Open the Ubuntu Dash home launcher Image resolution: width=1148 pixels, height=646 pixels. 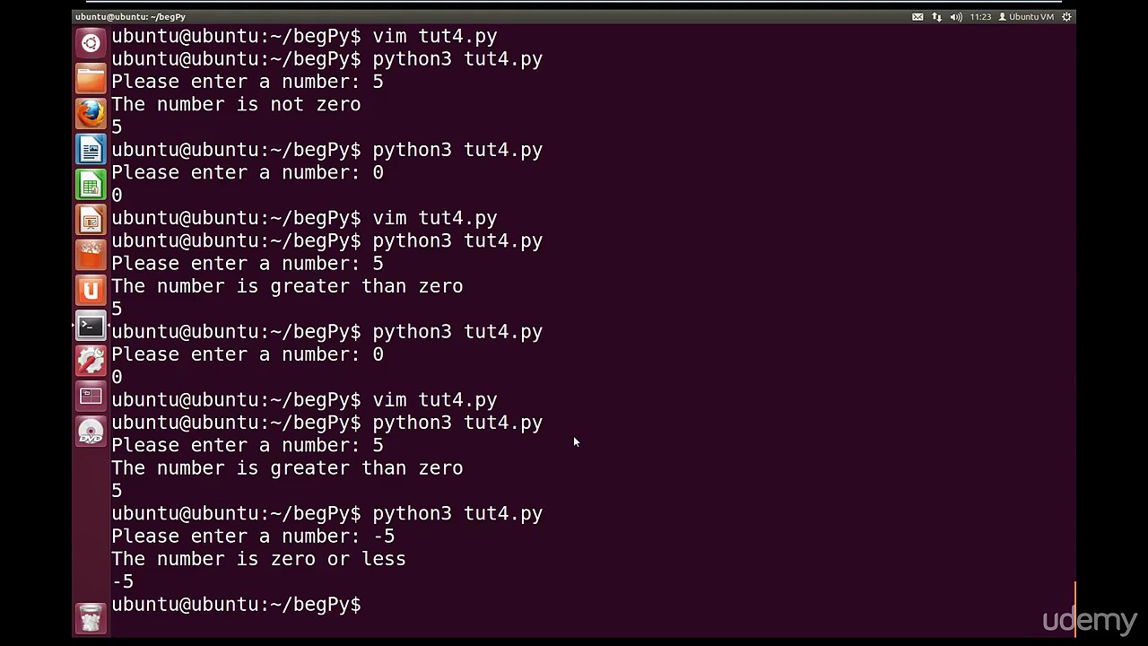pos(91,43)
